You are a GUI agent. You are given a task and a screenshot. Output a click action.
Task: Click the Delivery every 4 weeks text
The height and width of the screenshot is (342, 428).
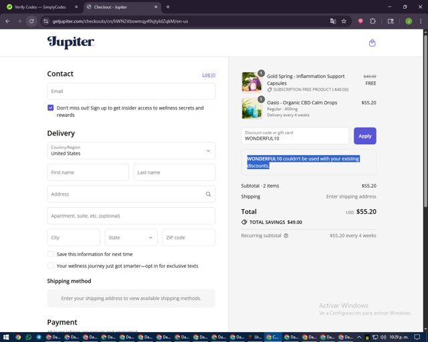click(x=288, y=115)
